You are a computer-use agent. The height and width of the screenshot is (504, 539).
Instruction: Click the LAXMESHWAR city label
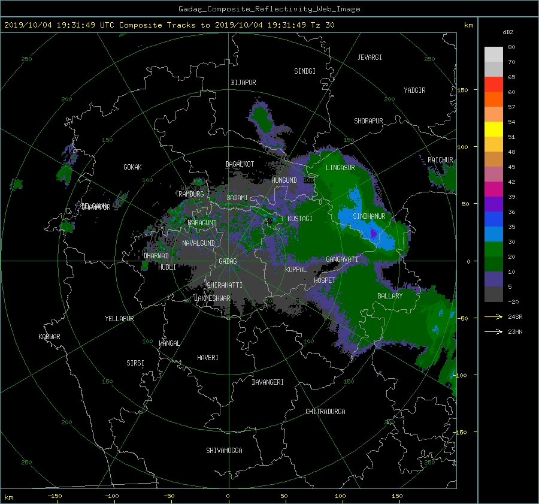point(212,298)
